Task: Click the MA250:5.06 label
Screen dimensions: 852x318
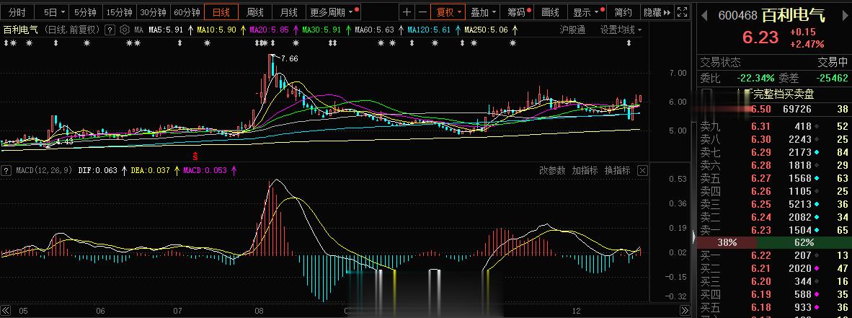Action: pos(487,30)
